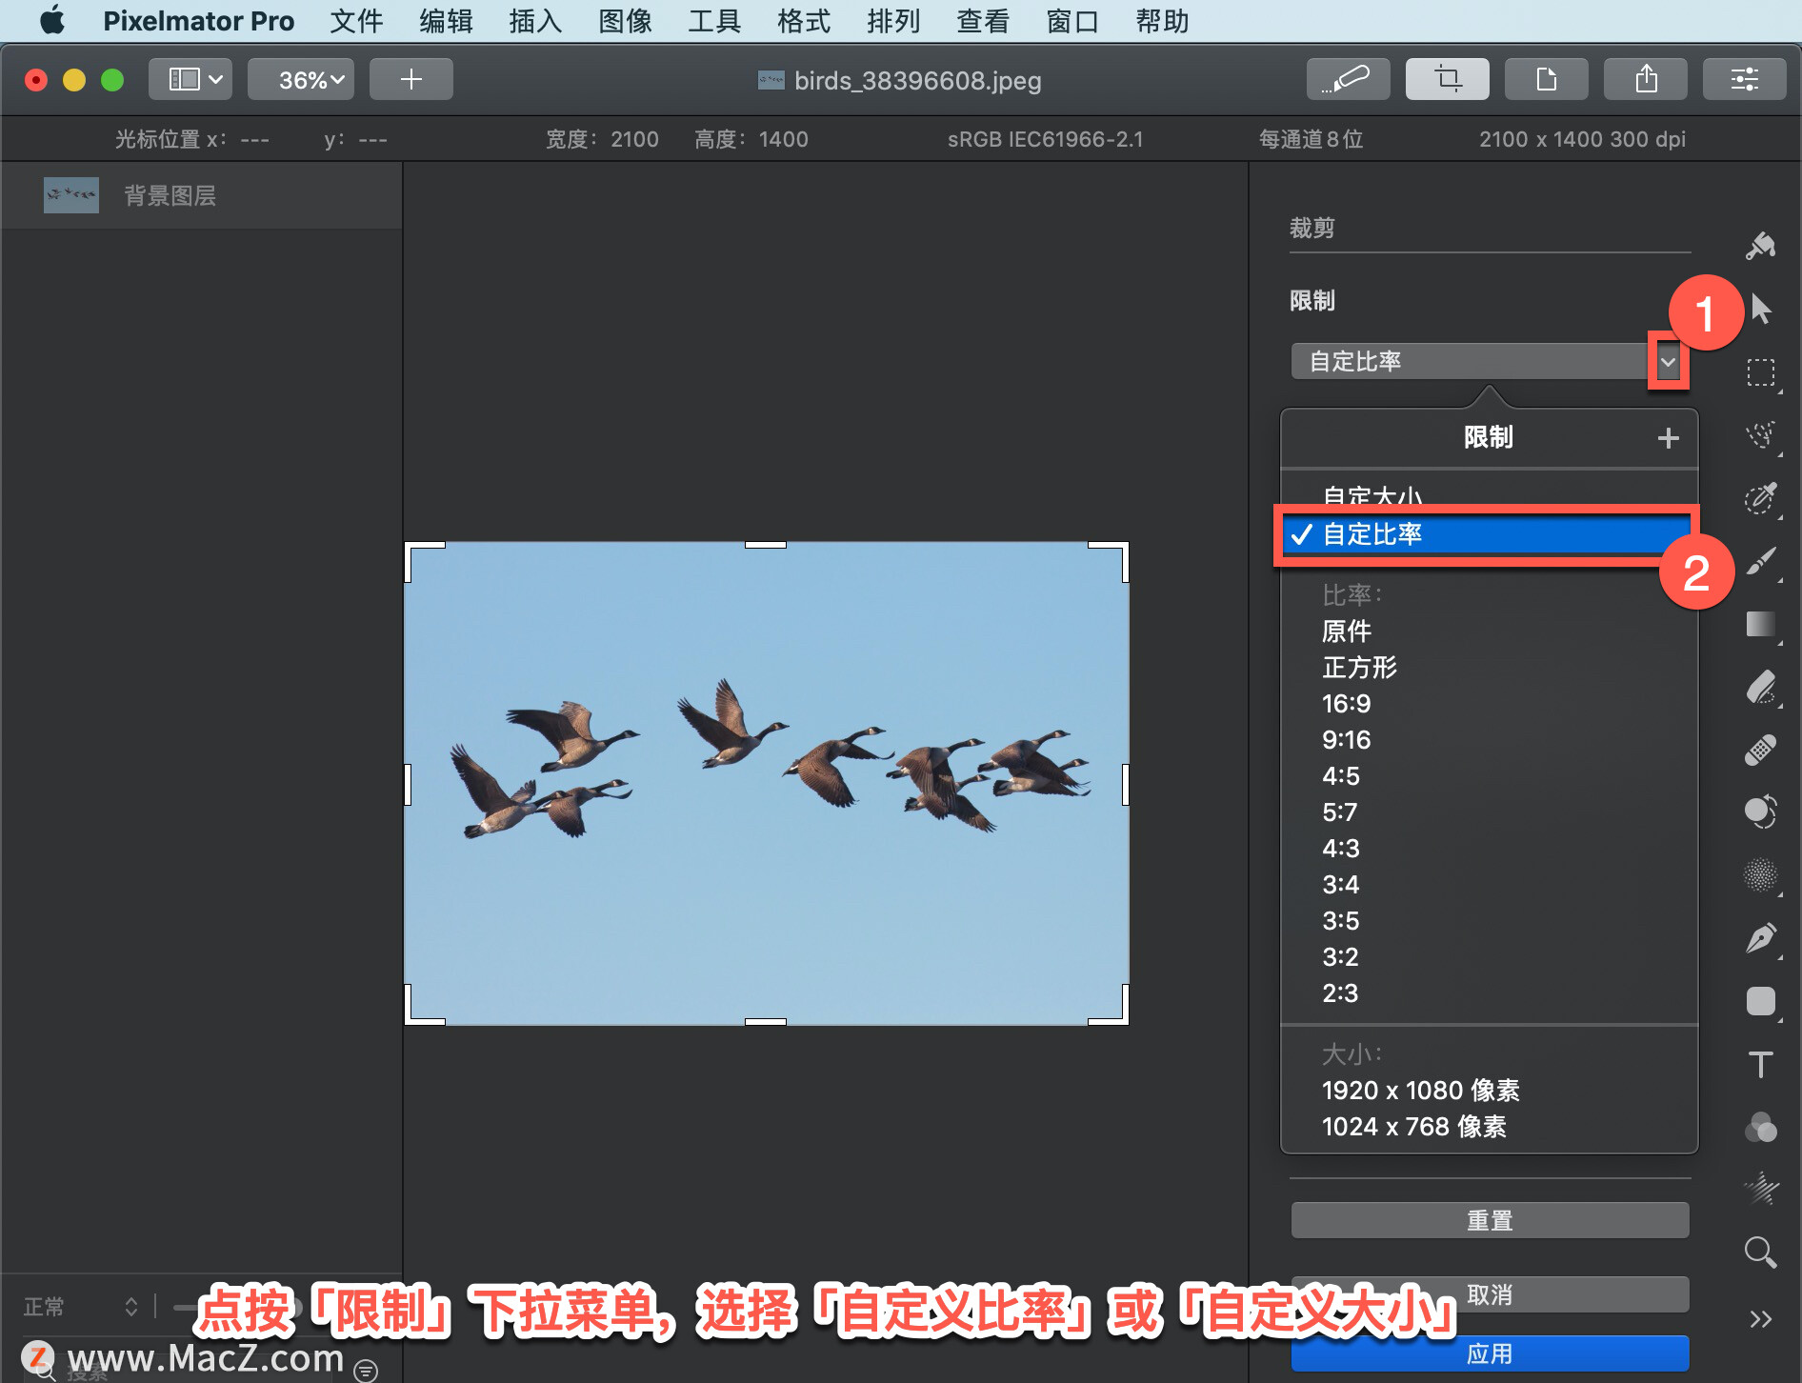
Task: Select the Color Adjustments tool
Action: click(x=1761, y=812)
